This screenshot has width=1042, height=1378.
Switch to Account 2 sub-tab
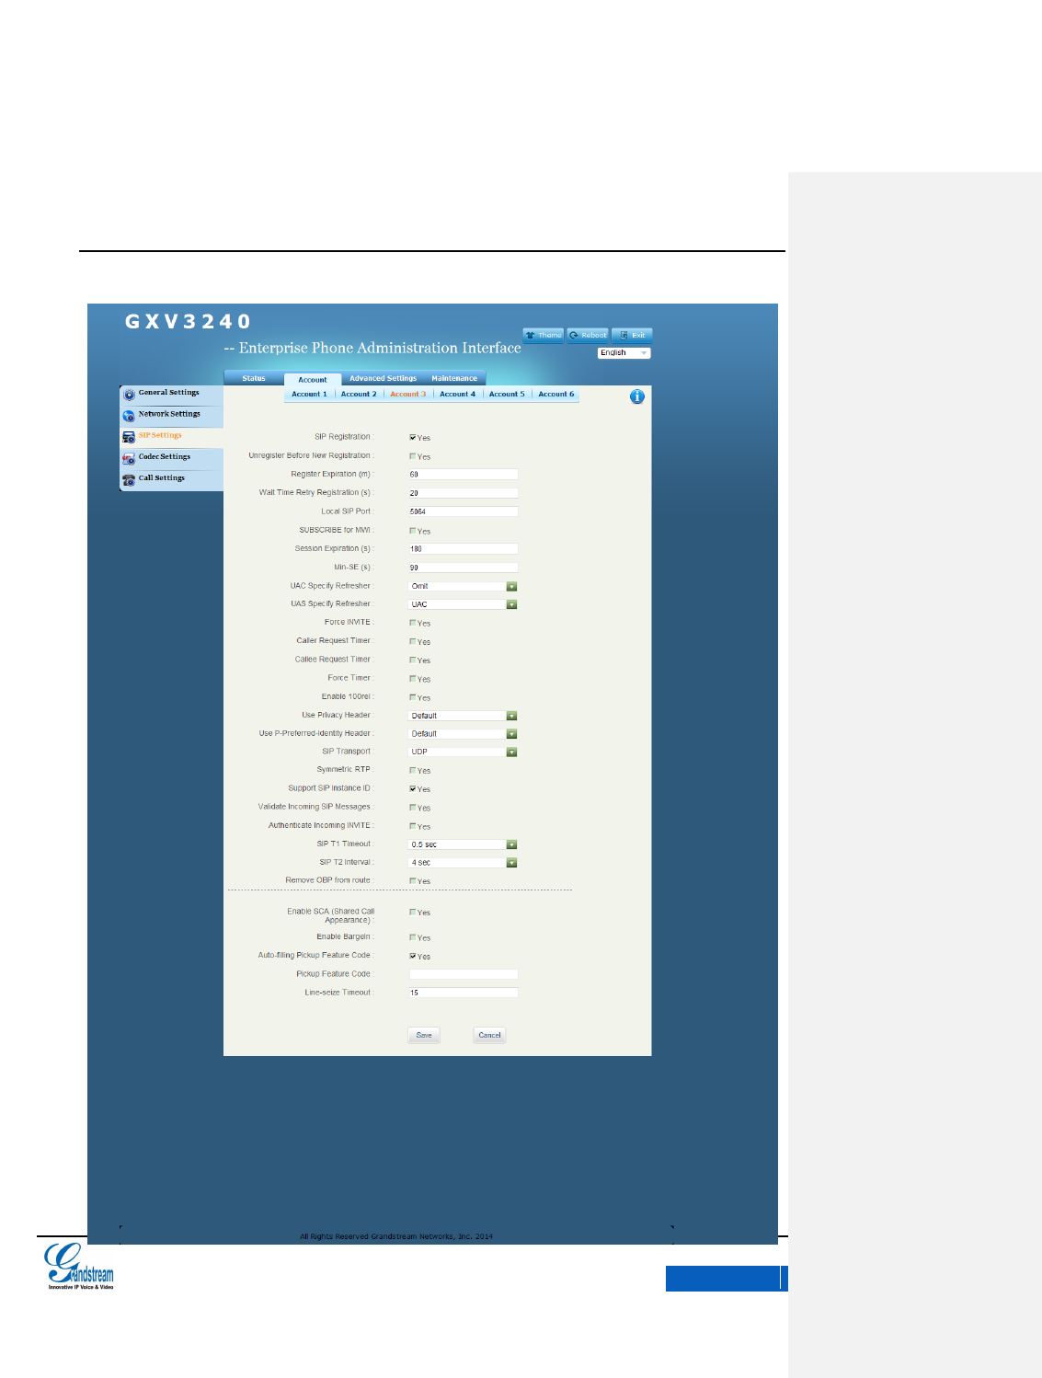359,394
